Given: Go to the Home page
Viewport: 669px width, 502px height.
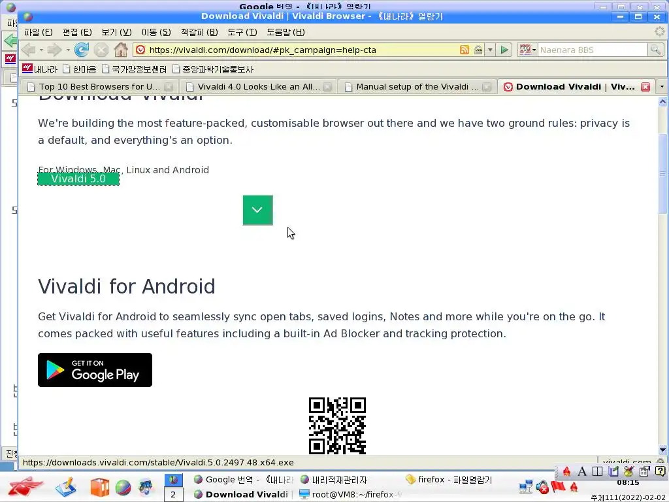Looking at the screenshot, I should pyautogui.click(x=121, y=50).
